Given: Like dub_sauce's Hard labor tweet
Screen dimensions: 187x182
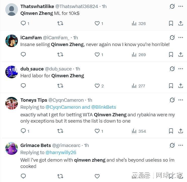Looking at the screenshot, I should point(97,86).
